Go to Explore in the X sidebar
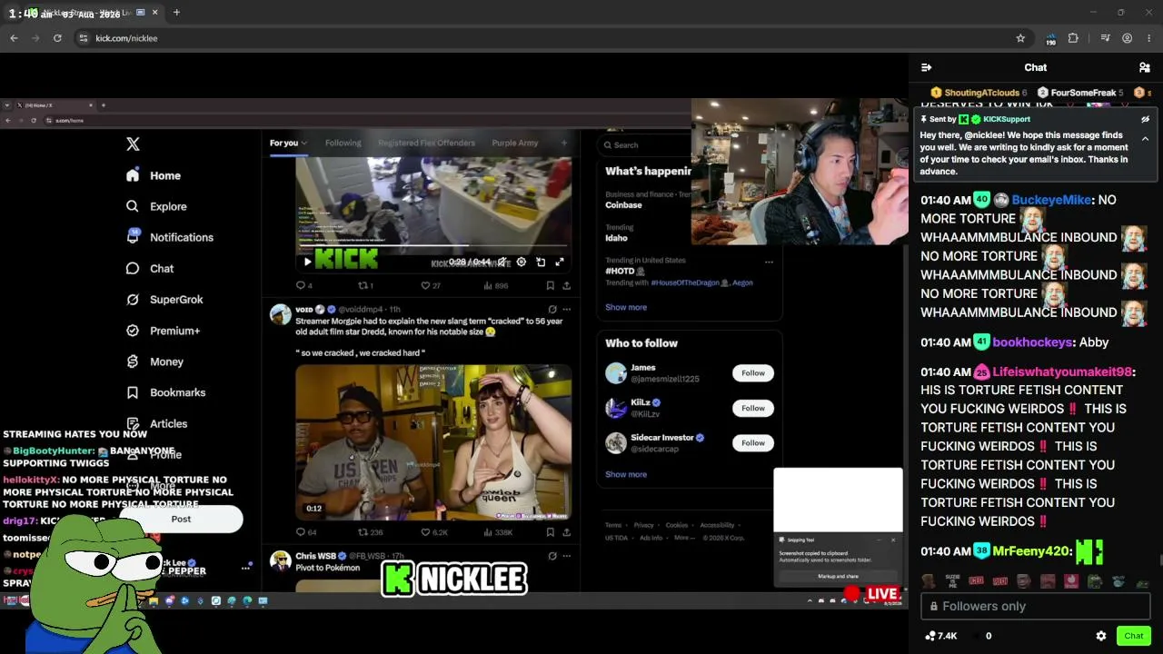Image resolution: width=1163 pixels, height=654 pixels. [156, 206]
